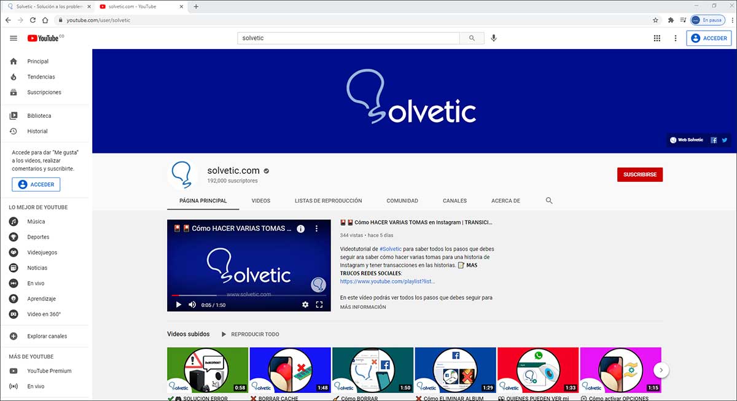The width and height of the screenshot is (737, 401).
Task: Open the BORRAR CACHE video thumbnail
Action: click(291, 370)
